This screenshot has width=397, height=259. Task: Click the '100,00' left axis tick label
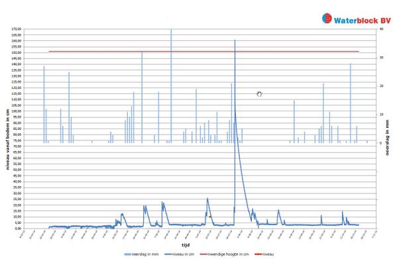tap(16, 111)
